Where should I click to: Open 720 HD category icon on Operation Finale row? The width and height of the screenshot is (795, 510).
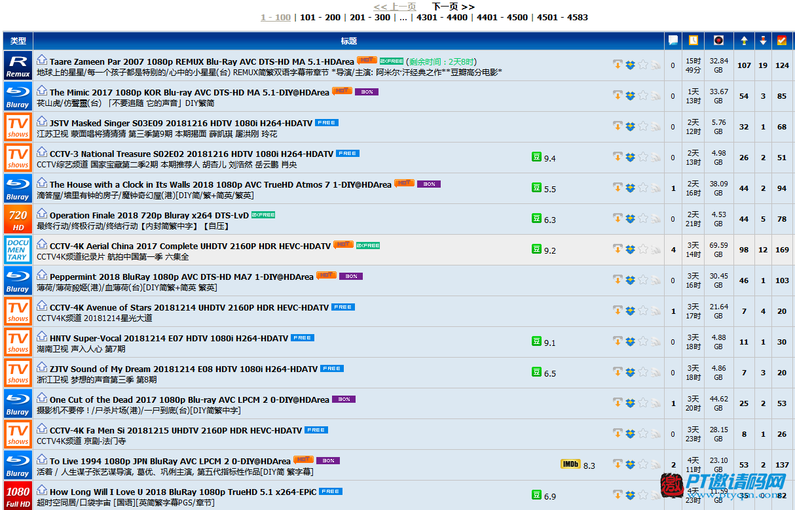[x=18, y=219]
